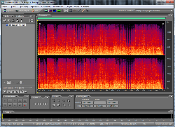The height and width of the screenshot is (127, 175).
Task: Switch to Multitrack (Мультитрек) view
Action: click(x=22, y=11)
